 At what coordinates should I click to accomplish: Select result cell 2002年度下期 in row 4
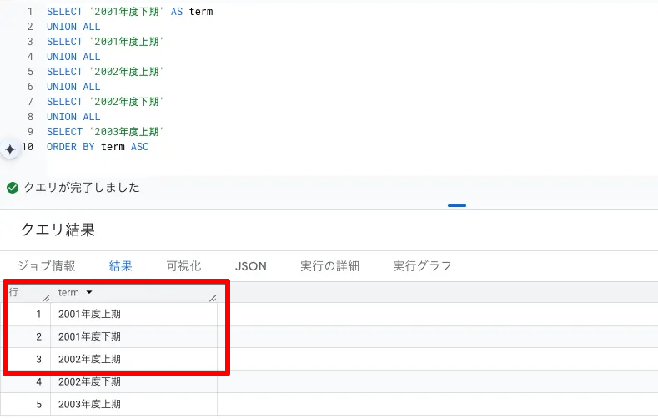pos(89,382)
